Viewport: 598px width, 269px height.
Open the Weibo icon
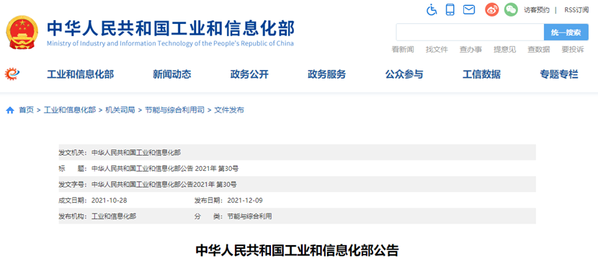pyautogui.click(x=492, y=9)
